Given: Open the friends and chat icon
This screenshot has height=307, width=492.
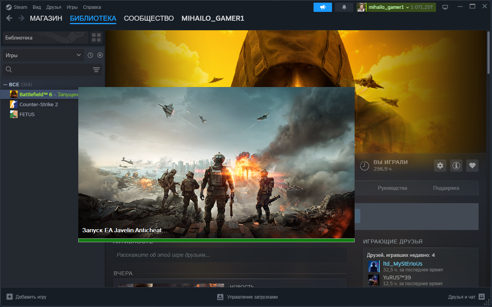Looking at the screenshot, I should [x=482, y=297].
